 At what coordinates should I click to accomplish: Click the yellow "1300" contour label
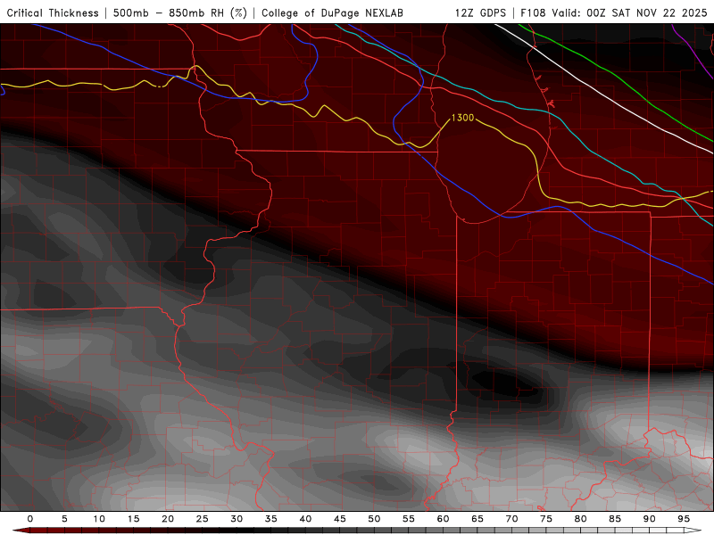462,118
